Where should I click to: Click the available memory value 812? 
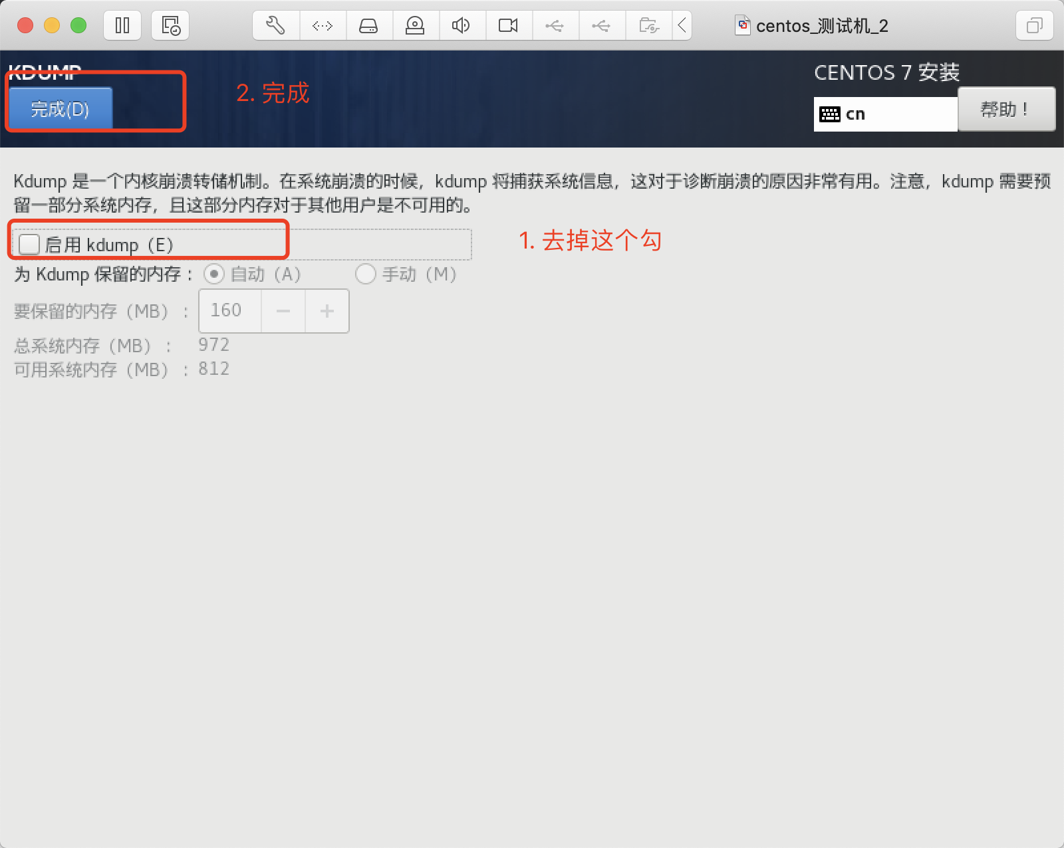pyautogui.click(x=214, y=369)
